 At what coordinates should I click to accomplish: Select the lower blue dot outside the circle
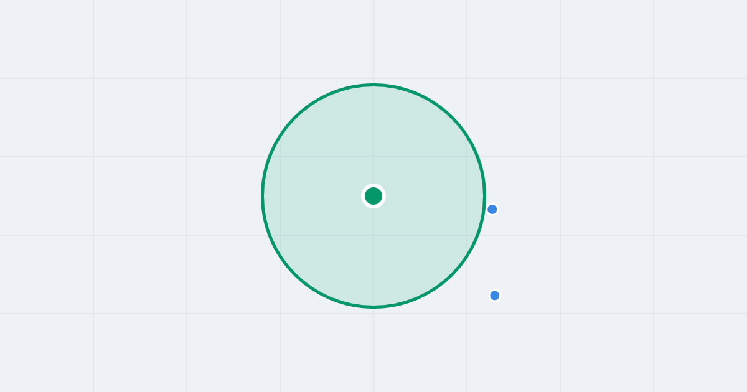click(494, 295)
